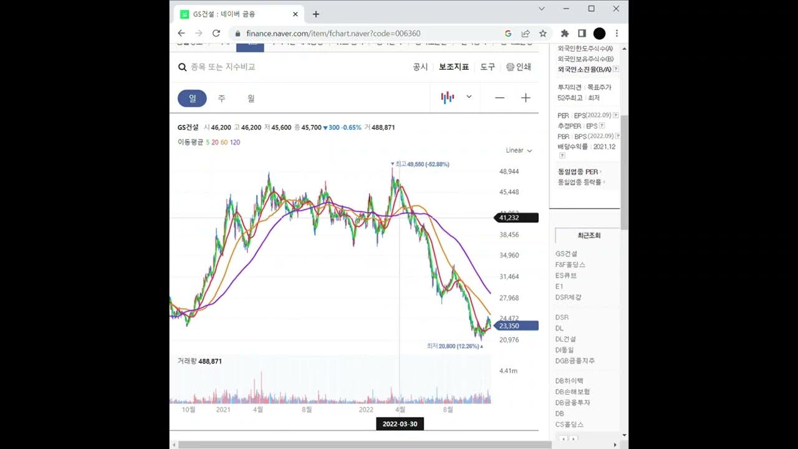Open the 도구 tools menu
This screenshot has width=798, height=449.
coord(487,67)
